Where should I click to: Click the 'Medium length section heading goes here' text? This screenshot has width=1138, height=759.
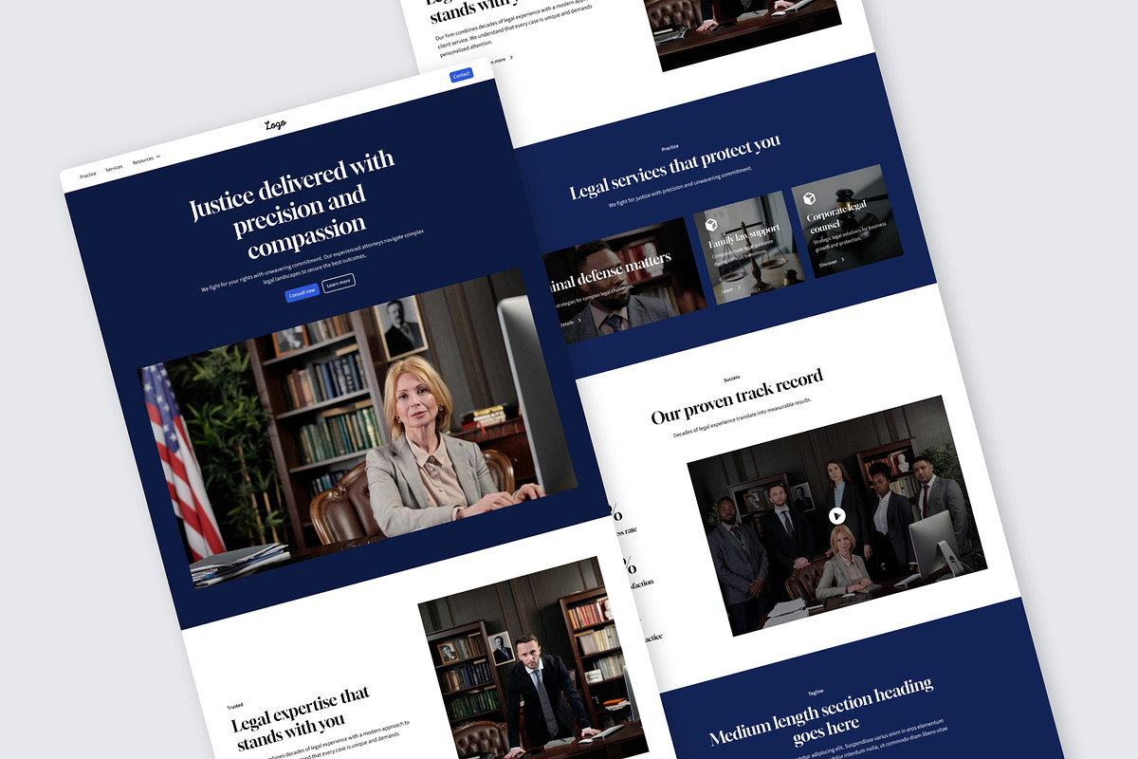click(822, 713)
